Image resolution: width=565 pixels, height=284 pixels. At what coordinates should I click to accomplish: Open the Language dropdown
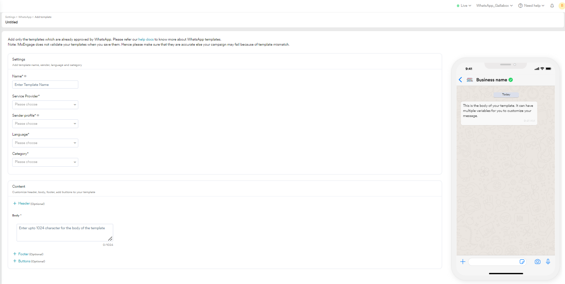(x=45, y=143)
